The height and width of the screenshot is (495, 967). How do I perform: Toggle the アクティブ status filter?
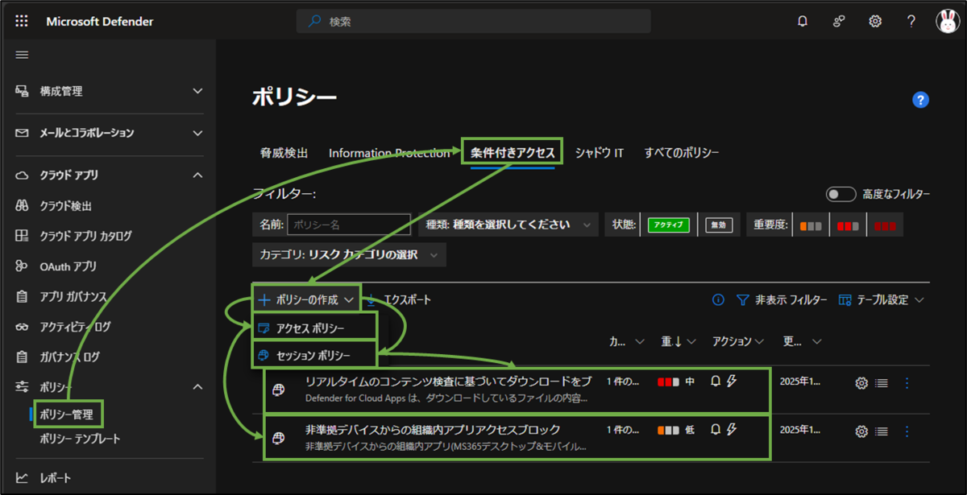tap(669, 225)
